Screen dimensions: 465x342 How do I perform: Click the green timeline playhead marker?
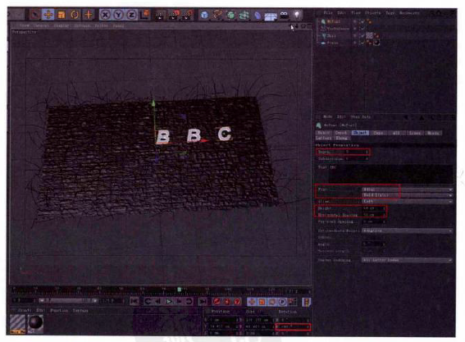point(179,289)
